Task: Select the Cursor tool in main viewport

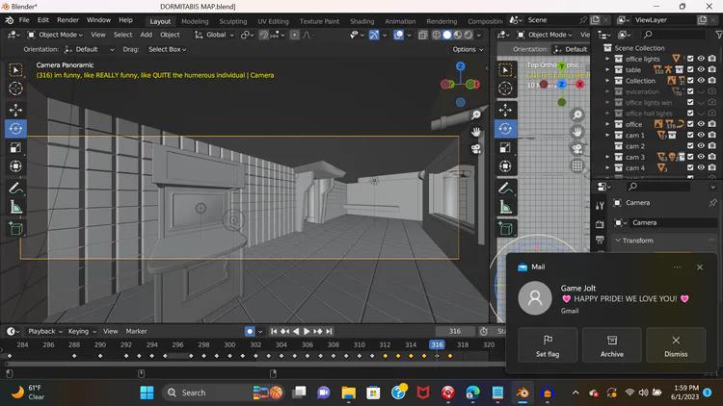Action: click(x=15, y=89)
